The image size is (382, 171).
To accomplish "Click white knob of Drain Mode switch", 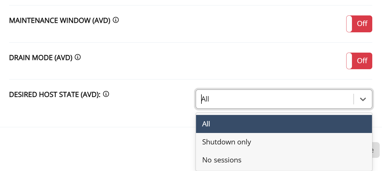I will [349, 61].
